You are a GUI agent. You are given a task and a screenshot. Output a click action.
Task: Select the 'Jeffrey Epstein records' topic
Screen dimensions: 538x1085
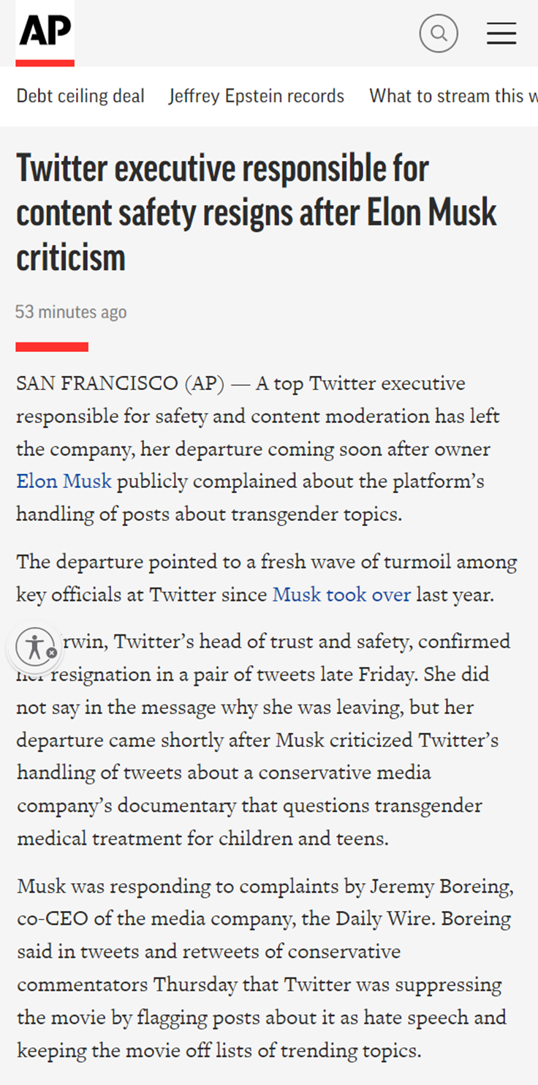pyautogui.click(x=257, y=96)
